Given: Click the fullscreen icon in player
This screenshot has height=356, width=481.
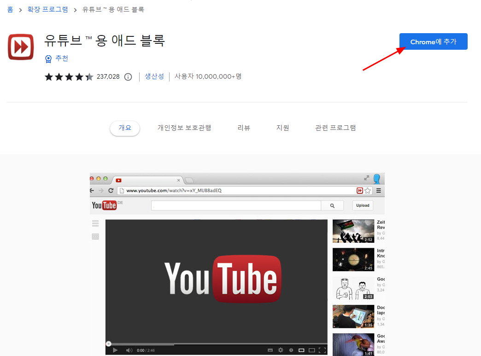Looking at the screenshot, I should tap(323, 350).
